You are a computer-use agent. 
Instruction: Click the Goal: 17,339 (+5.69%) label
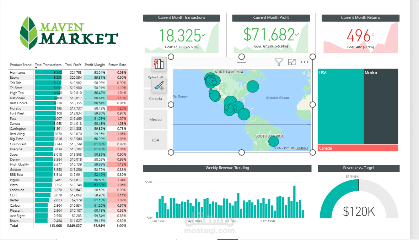click(x=182, y=47)
